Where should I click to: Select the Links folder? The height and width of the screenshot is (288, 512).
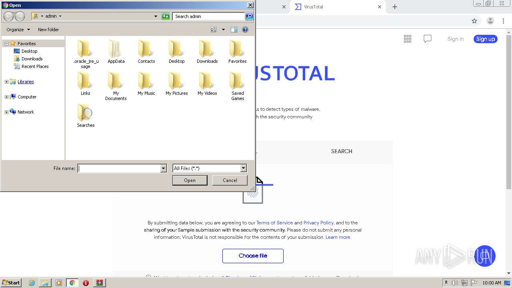pos(86,84)
